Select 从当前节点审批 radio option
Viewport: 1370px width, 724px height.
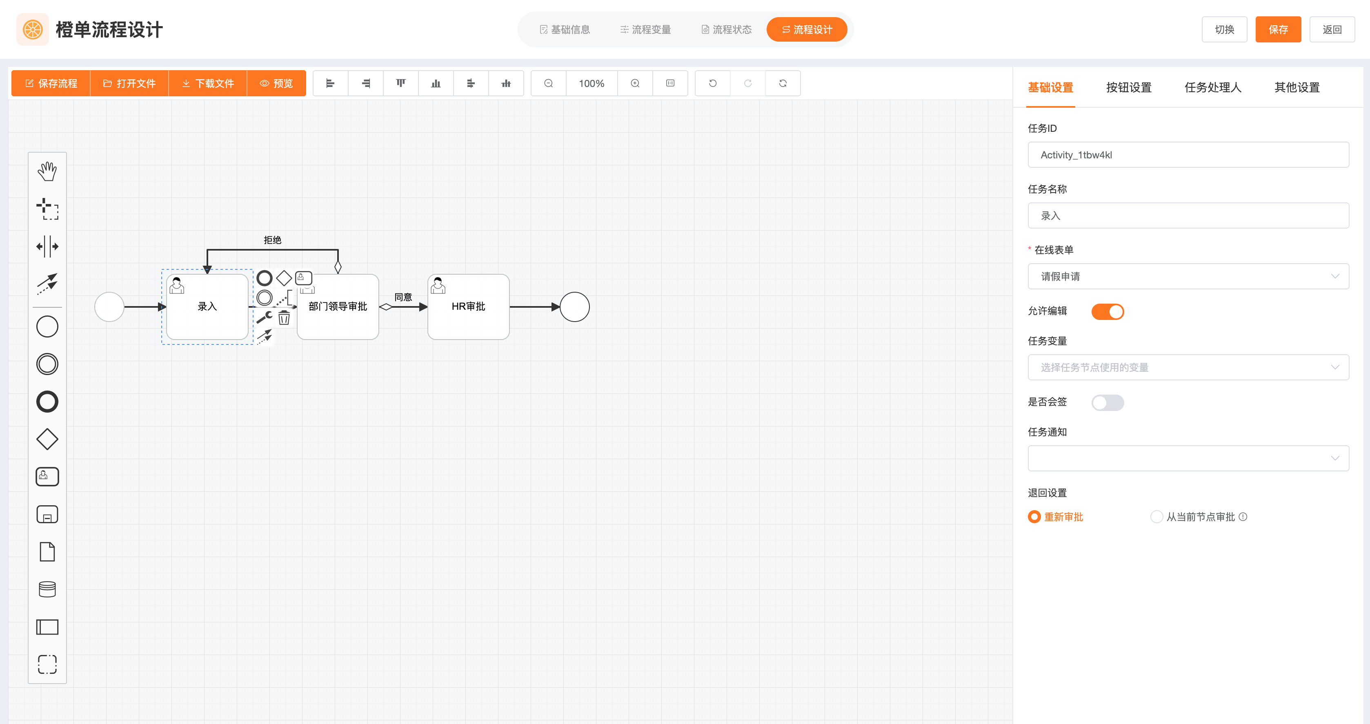click(x=1156, y=517)
